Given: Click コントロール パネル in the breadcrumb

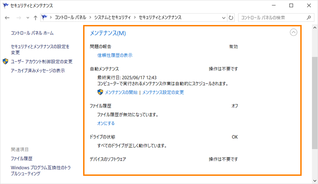Looking at the screenshot, I should tap(70, 17).
